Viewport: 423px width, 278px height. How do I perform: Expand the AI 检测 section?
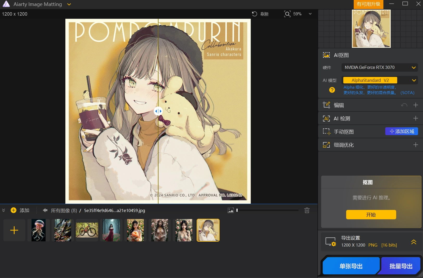pos(416,118)
